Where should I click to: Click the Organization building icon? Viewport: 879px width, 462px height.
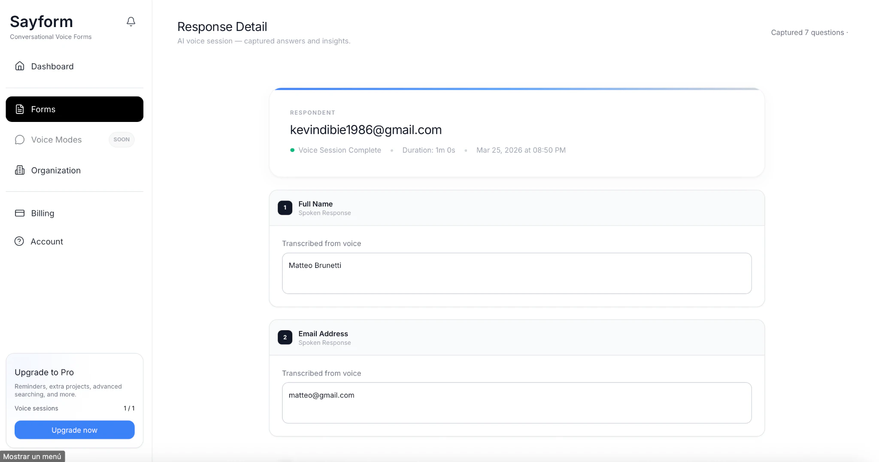click(20, 170)
